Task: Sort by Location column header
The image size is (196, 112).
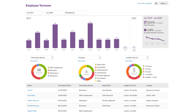Action: click(x=149, y=85)
